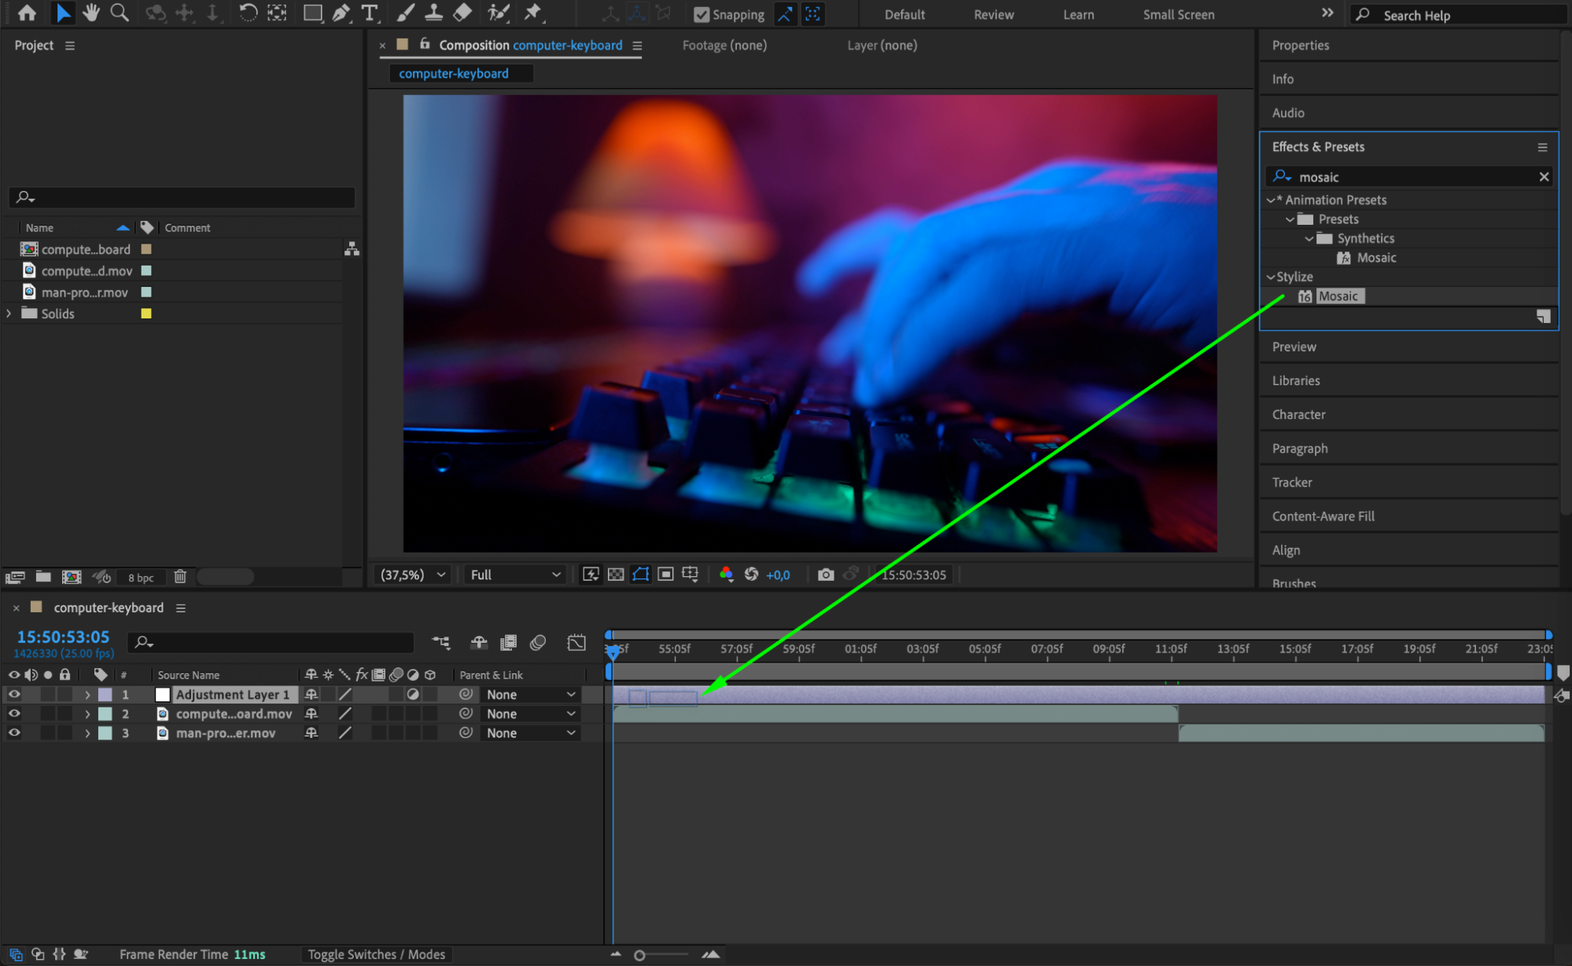Select the Type tool
1572x966 pixels.
[x=369, y=13]
